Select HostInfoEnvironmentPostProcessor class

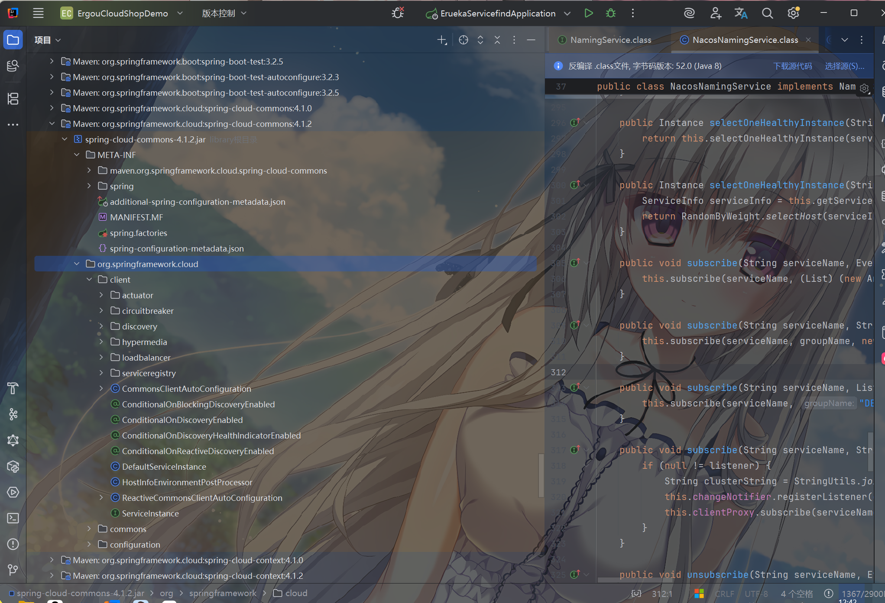(x=187, y=482)
